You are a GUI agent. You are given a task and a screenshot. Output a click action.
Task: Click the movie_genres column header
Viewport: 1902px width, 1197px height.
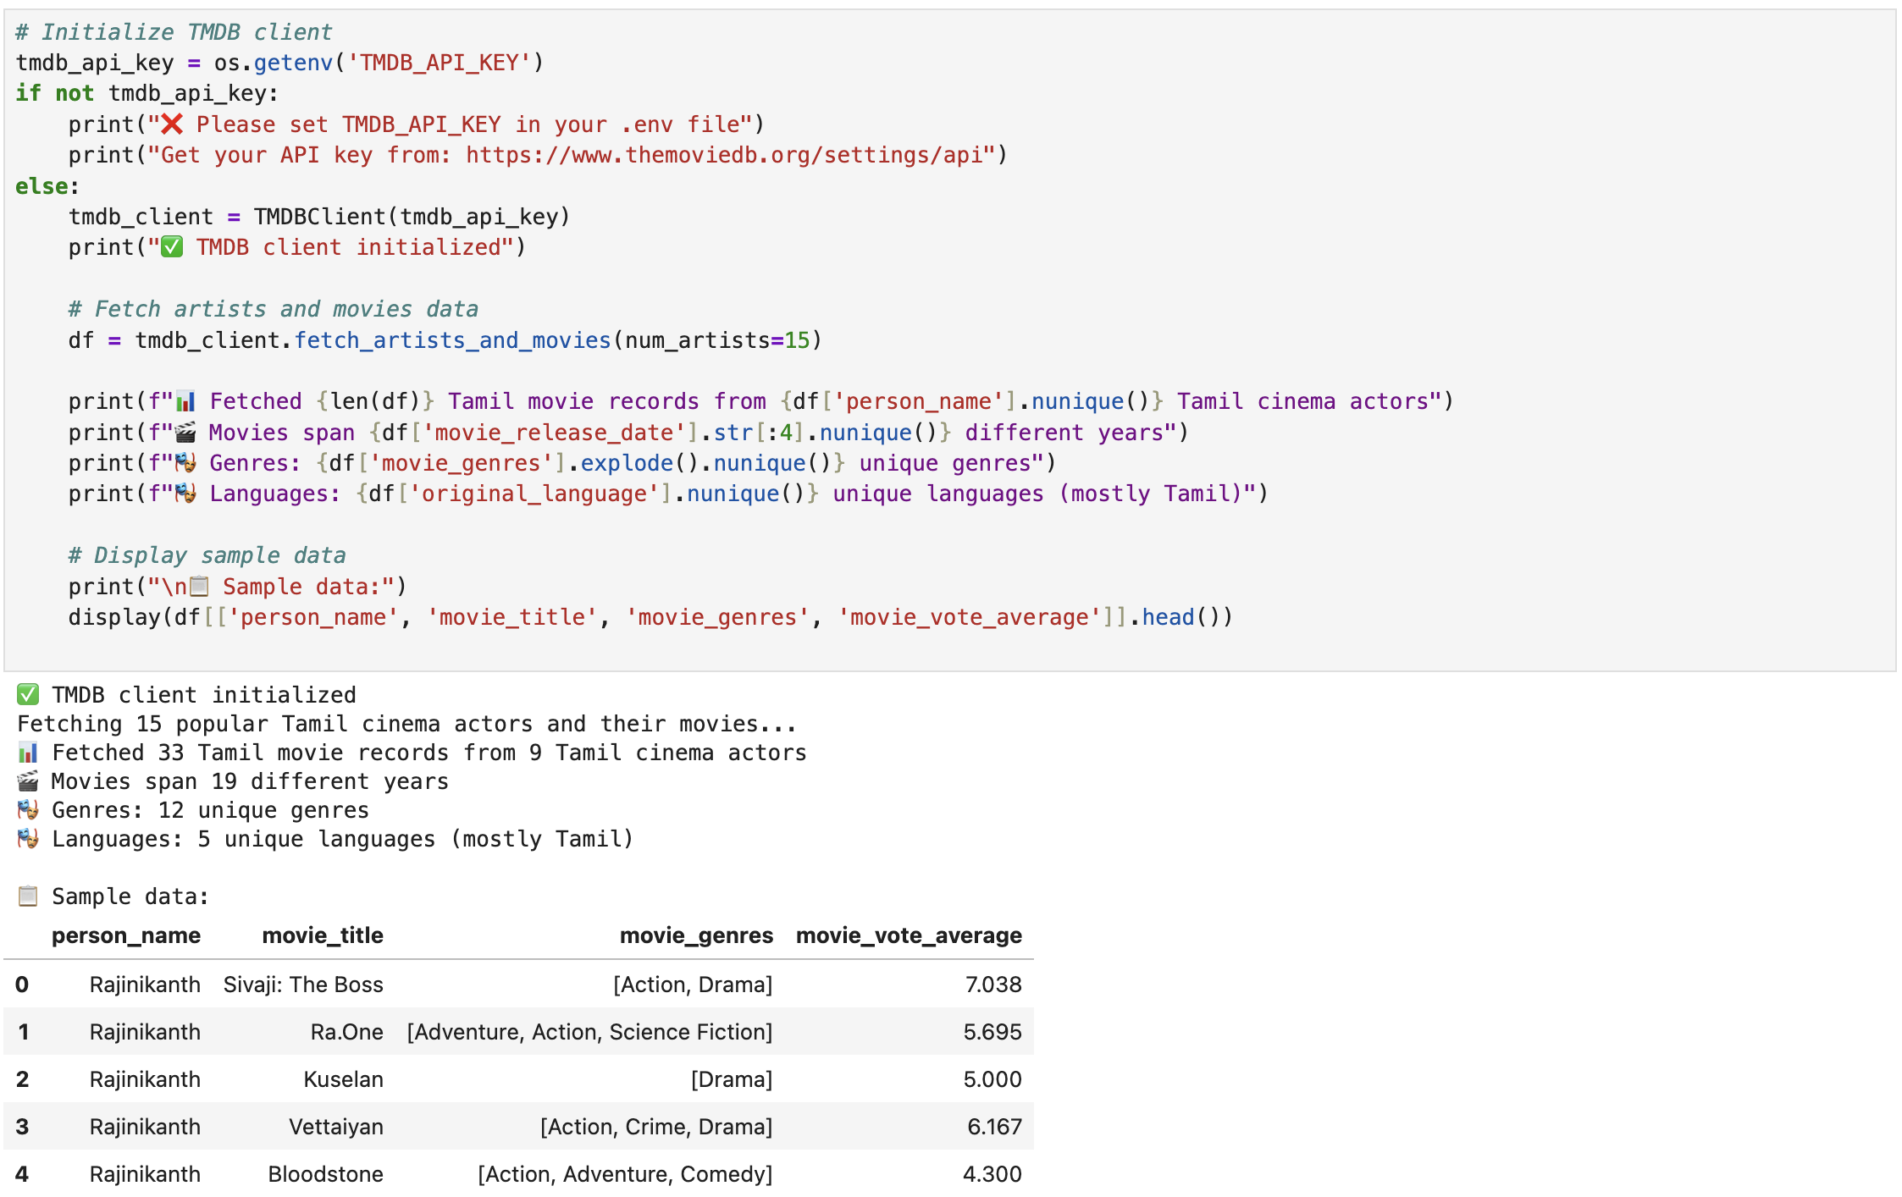pos(696,935)
